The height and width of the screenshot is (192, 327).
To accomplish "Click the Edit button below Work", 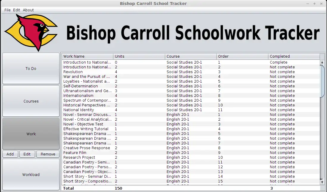I will coord(27,154).
